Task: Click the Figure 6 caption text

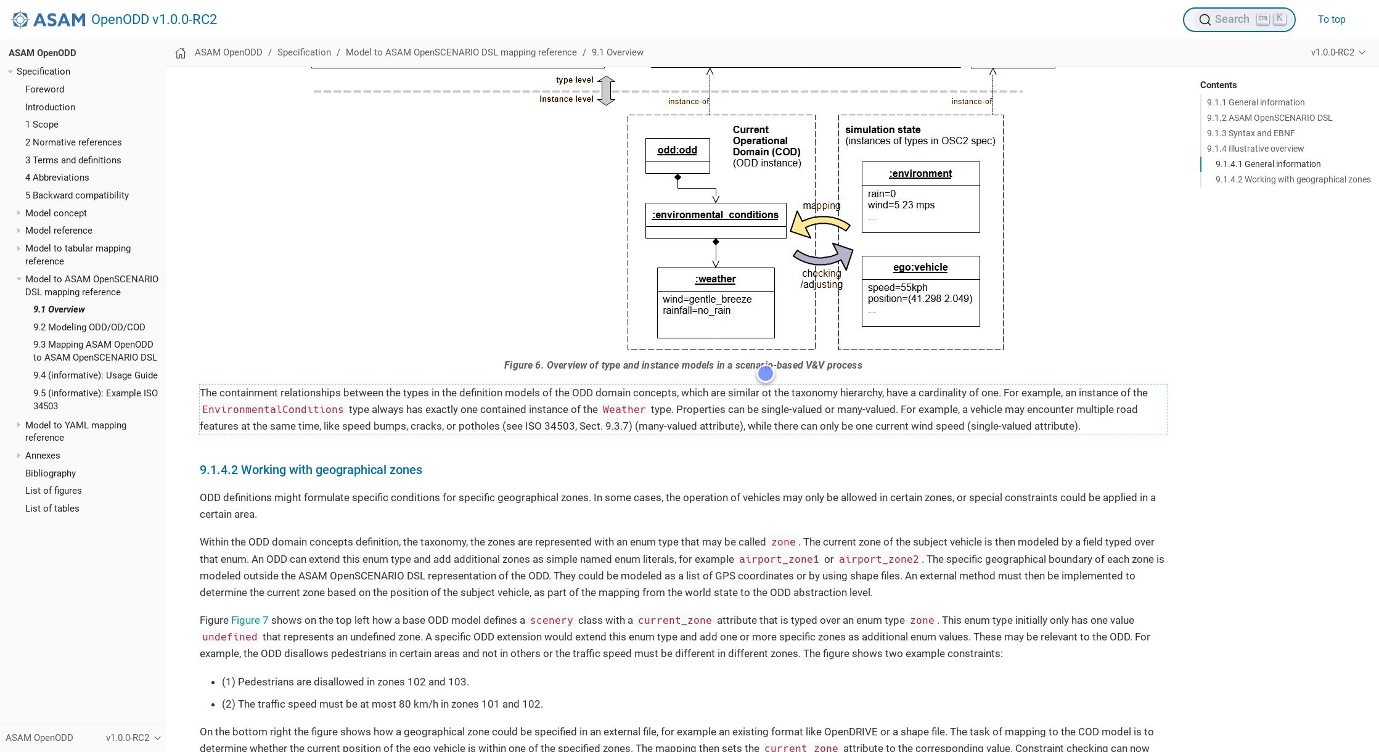Action: pos(683,366)
